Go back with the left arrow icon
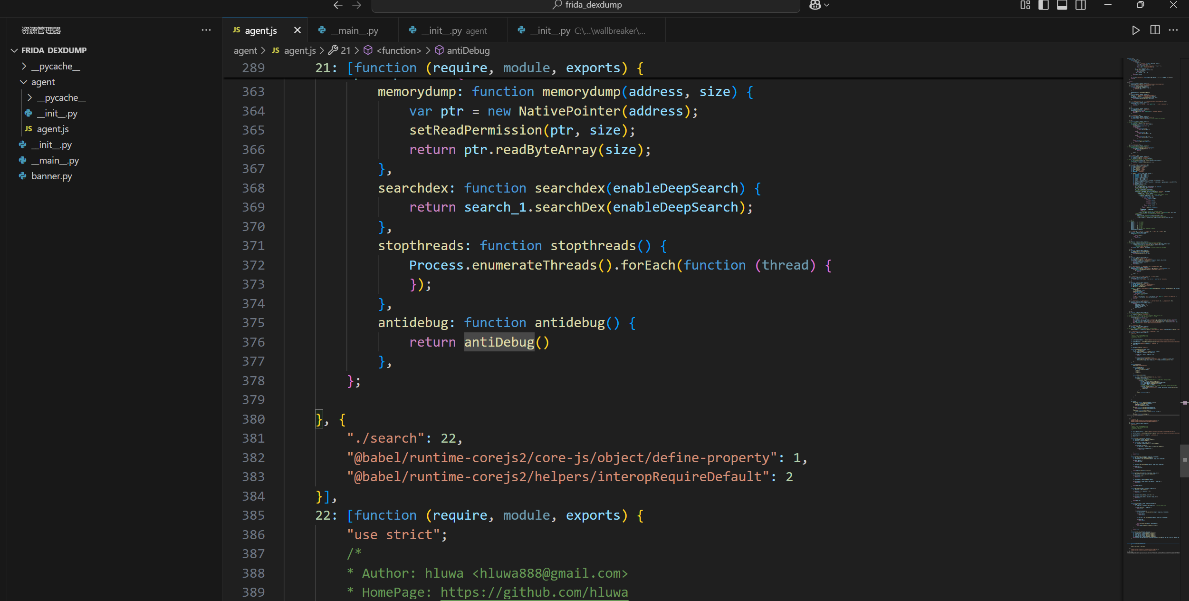This screenshot has width=1189, height=601. point(338,5)
